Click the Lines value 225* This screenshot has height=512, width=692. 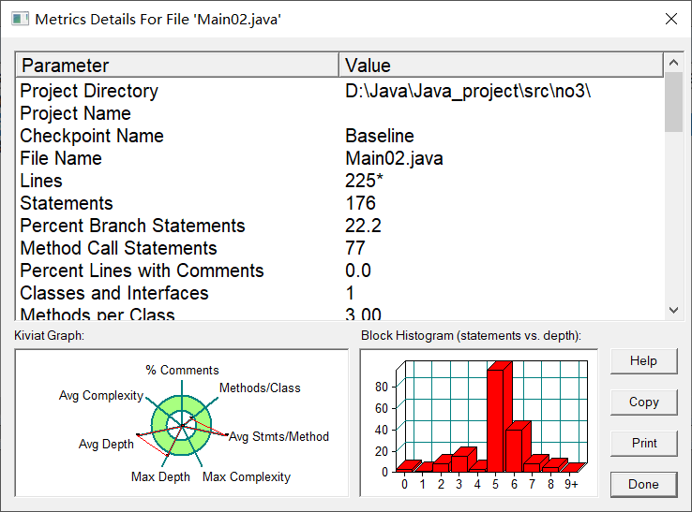[364, 181]
